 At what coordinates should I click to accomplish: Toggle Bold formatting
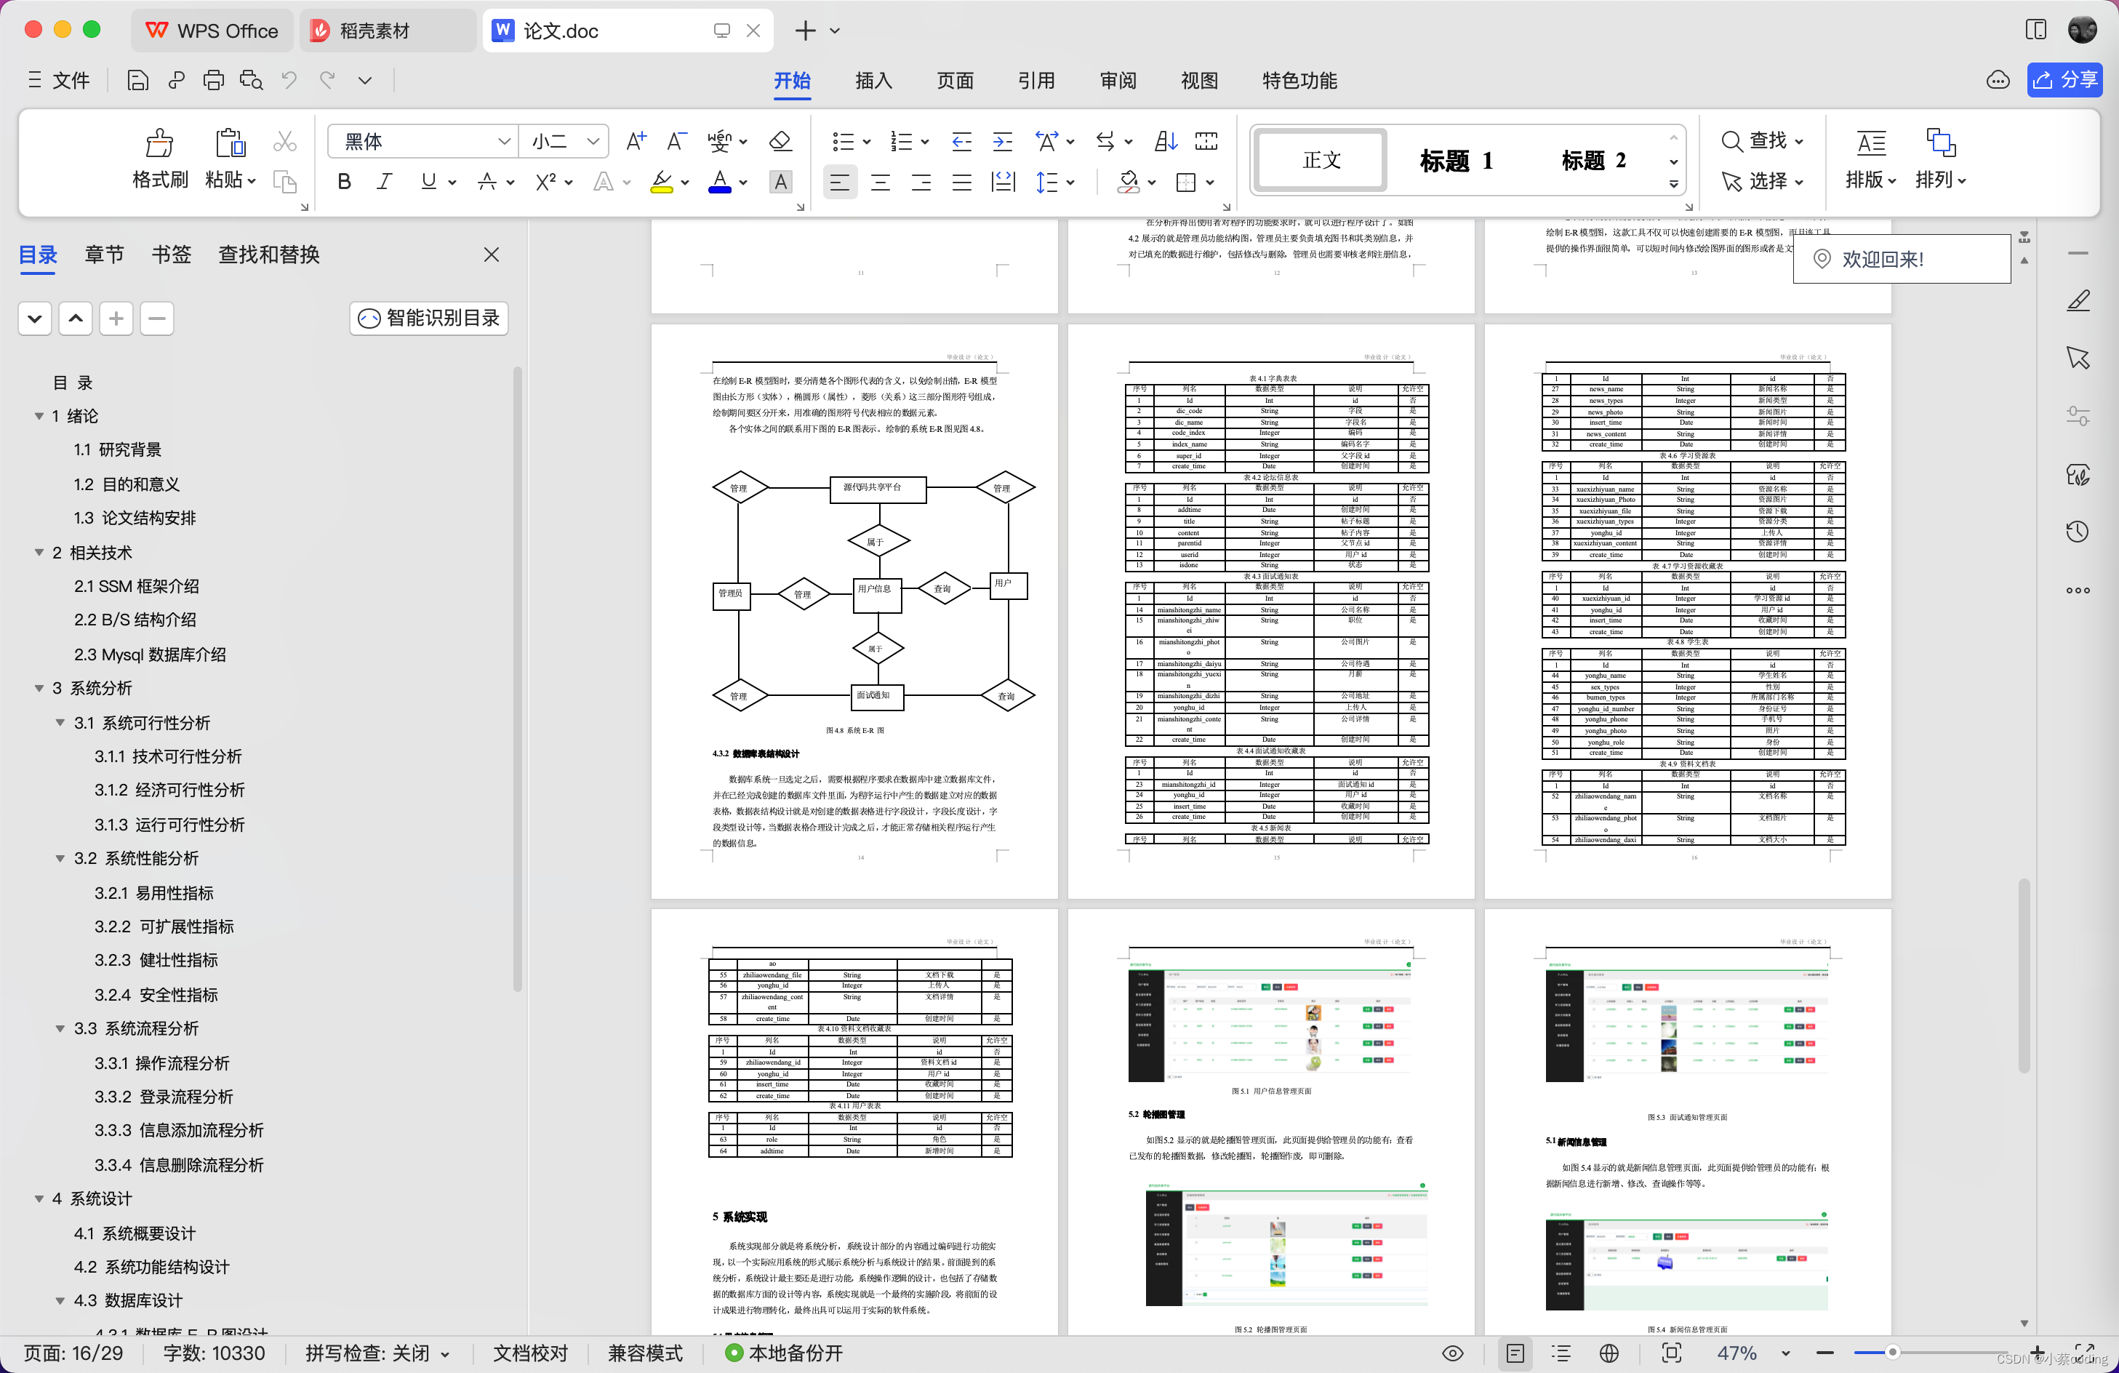tap(345, 183)
